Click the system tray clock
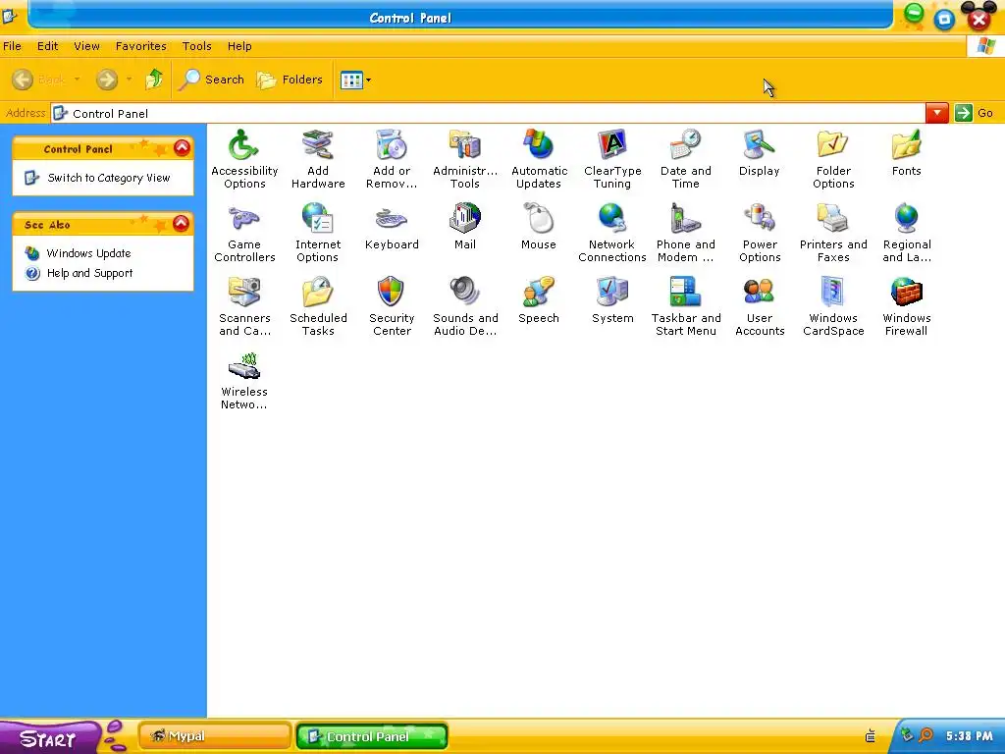This screenshot has height=754, width=1005. click(x=970, y=736)
